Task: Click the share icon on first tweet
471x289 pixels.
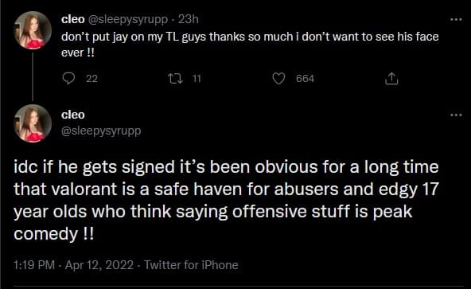Action: (x=391, y=79)
